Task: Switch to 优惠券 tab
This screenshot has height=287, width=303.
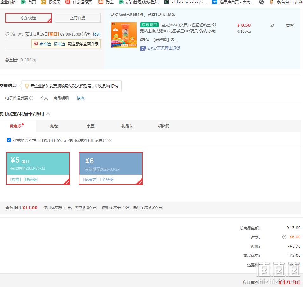Action: [17, 126]
